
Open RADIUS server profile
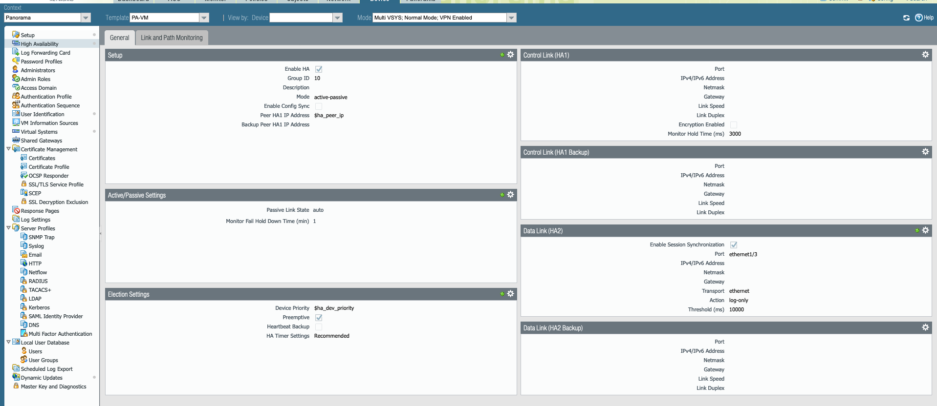38,281
